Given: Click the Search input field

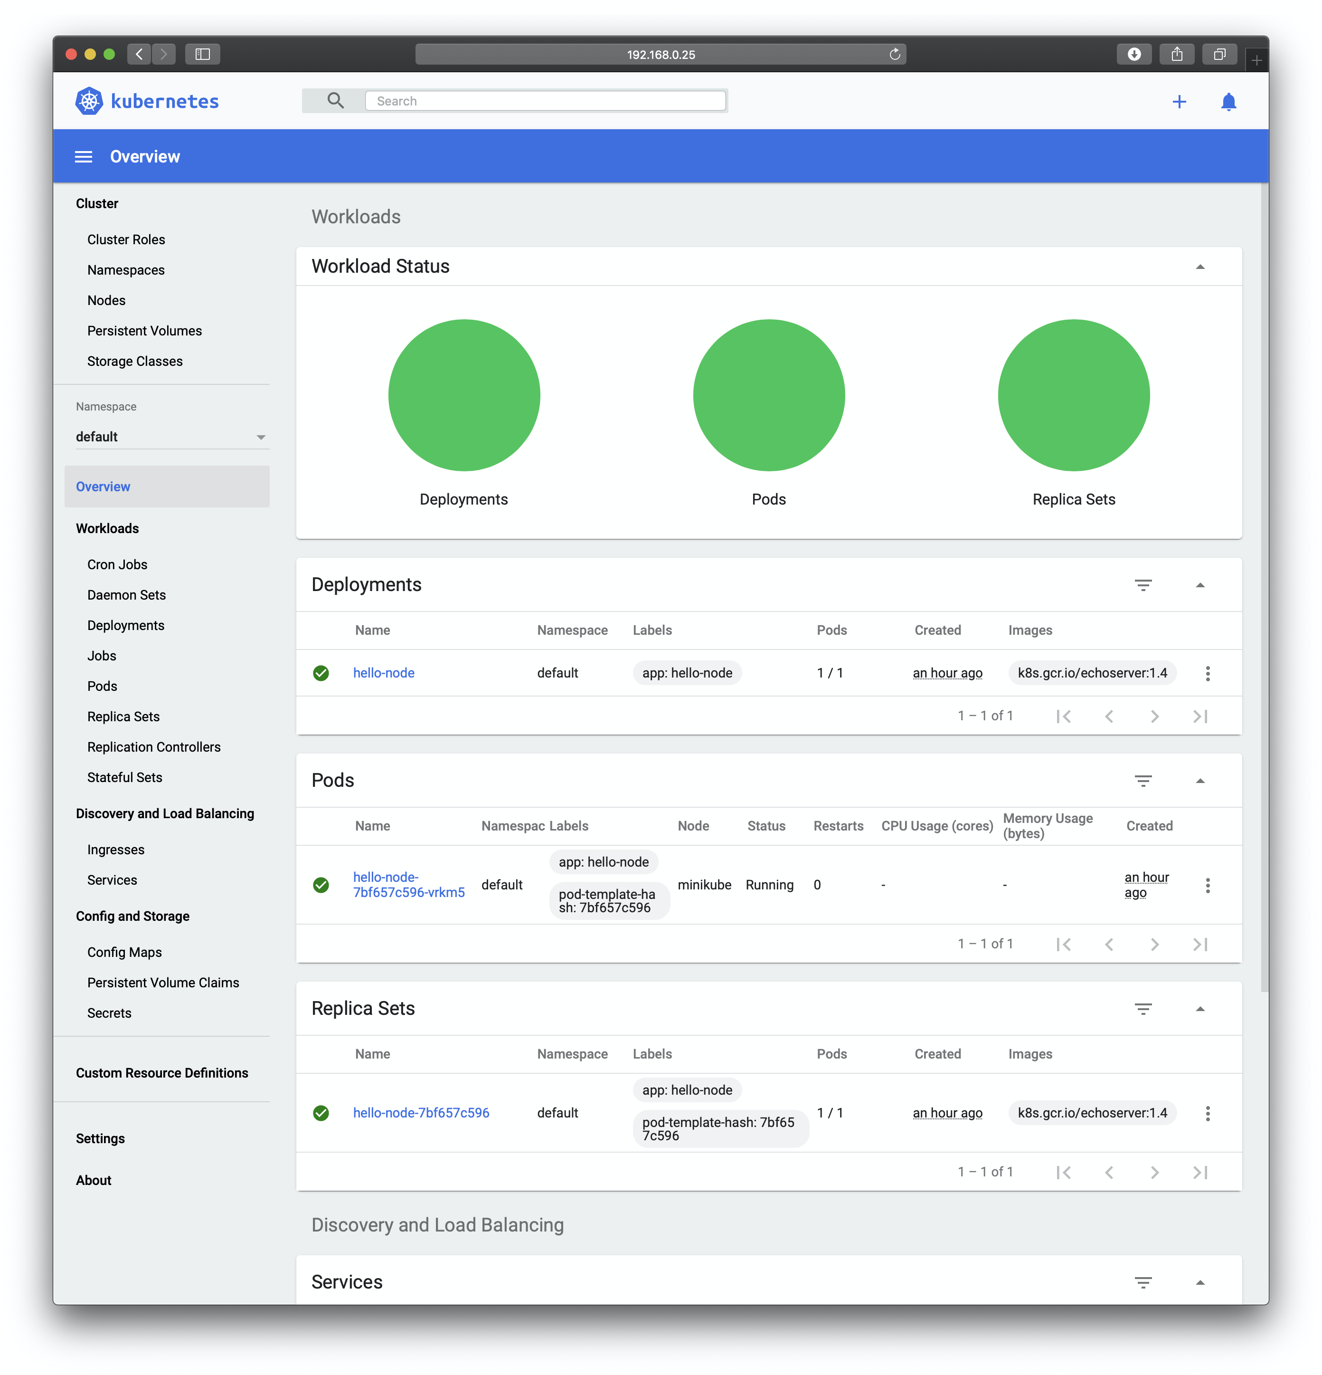Looking at the screenshot, I should point(545,101).
